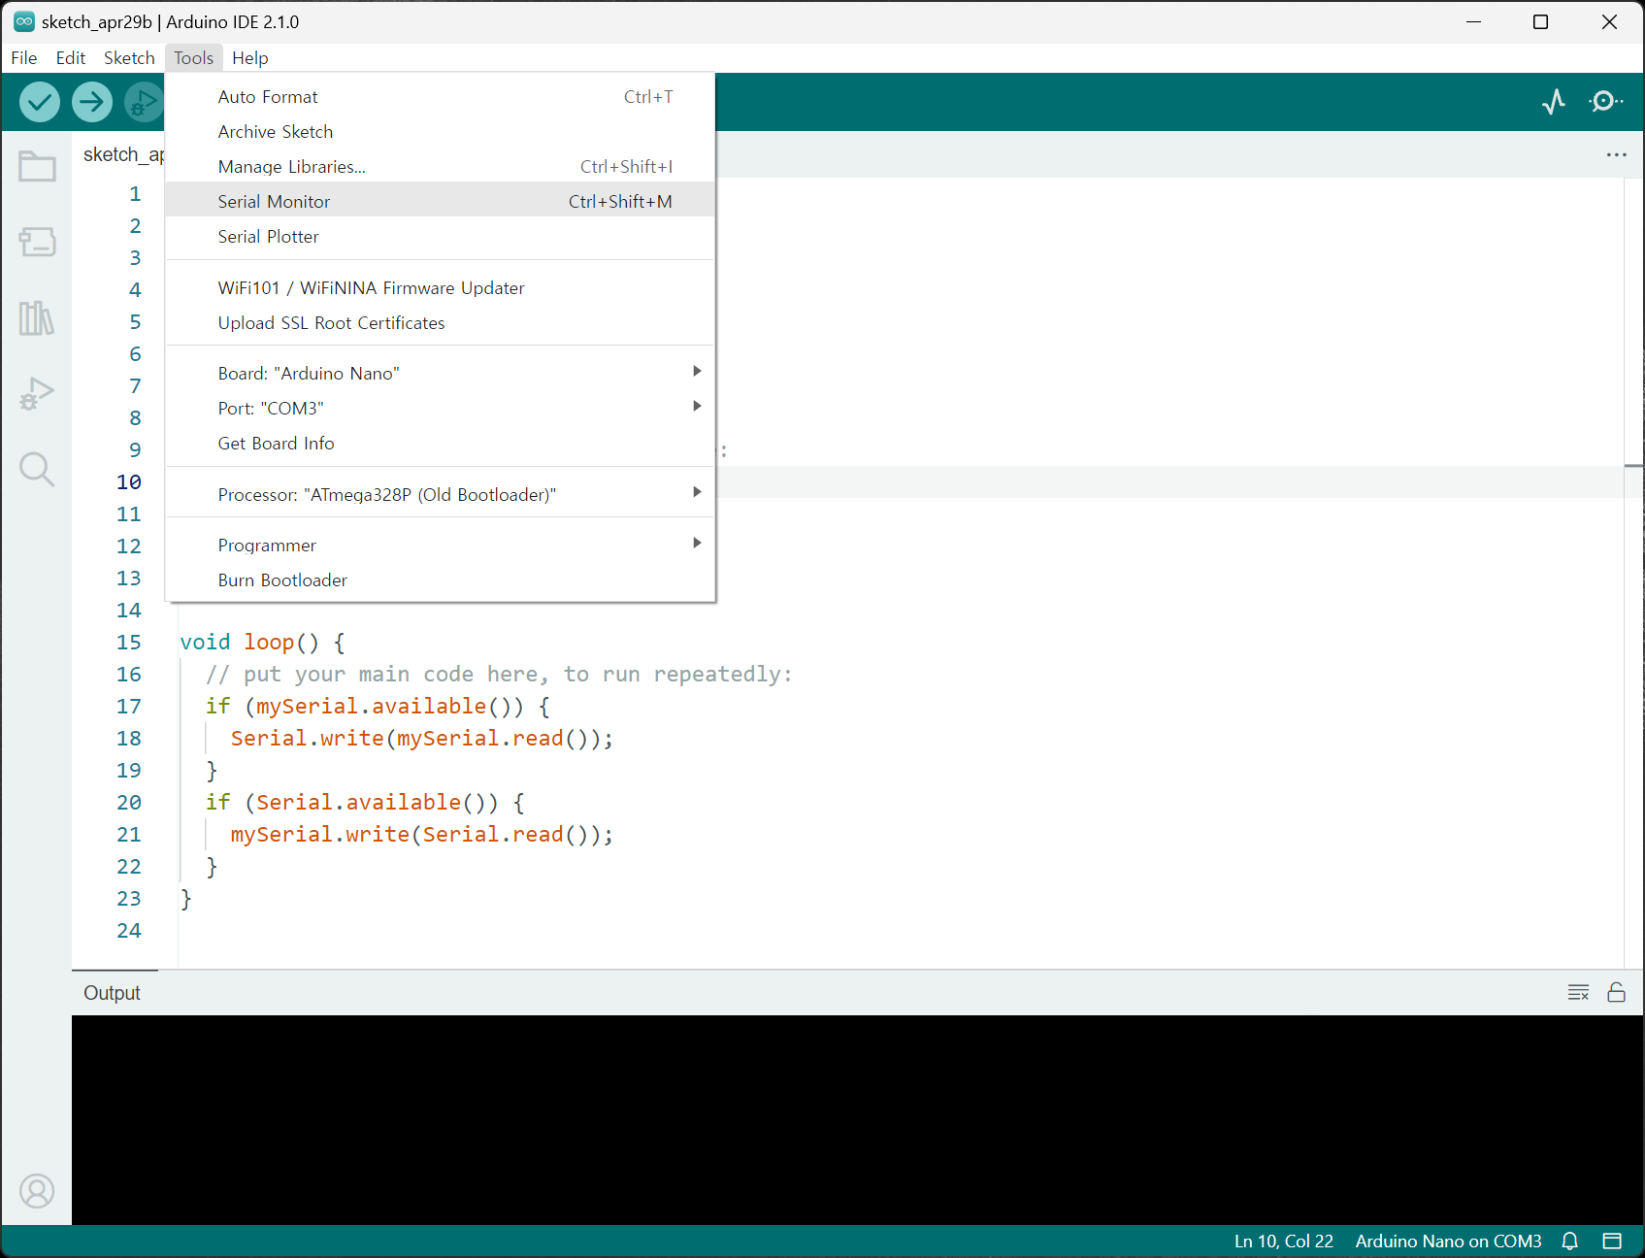
Task: Expand the Port "COM3" submenu
Action: (441, 409)
